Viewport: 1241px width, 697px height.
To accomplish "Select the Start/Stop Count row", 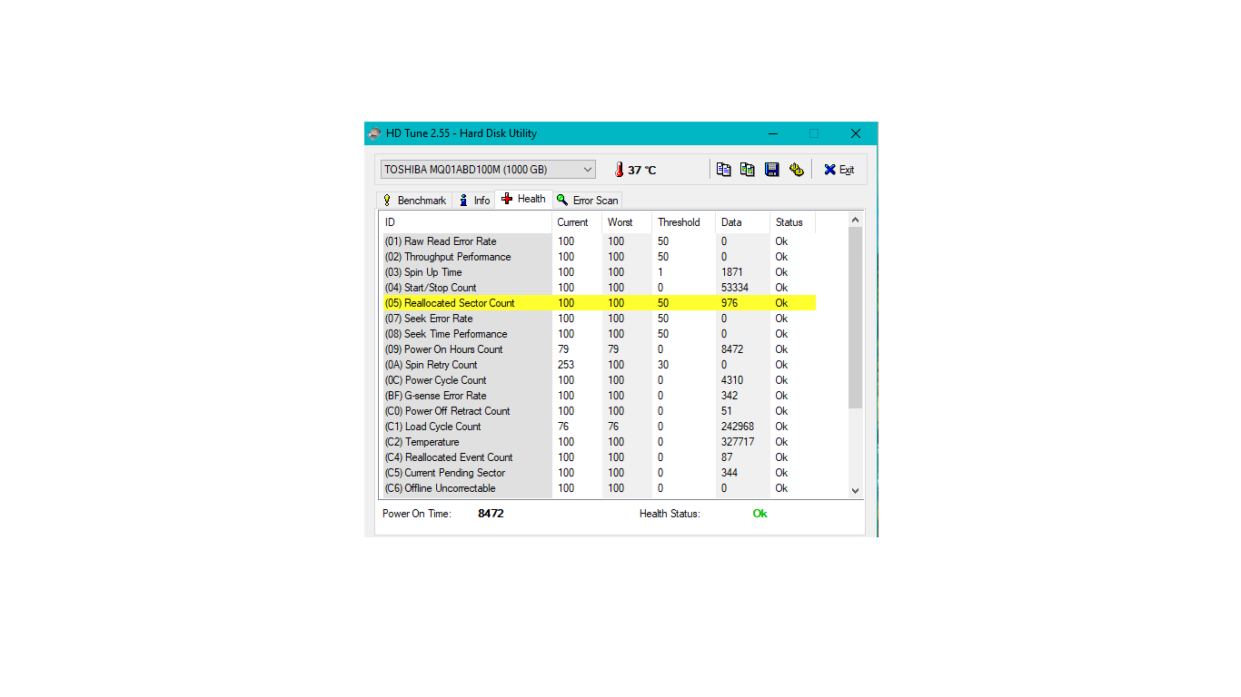I will (598, 288).
